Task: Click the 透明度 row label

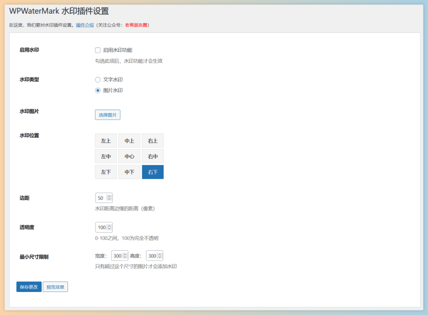Action: 27,227
